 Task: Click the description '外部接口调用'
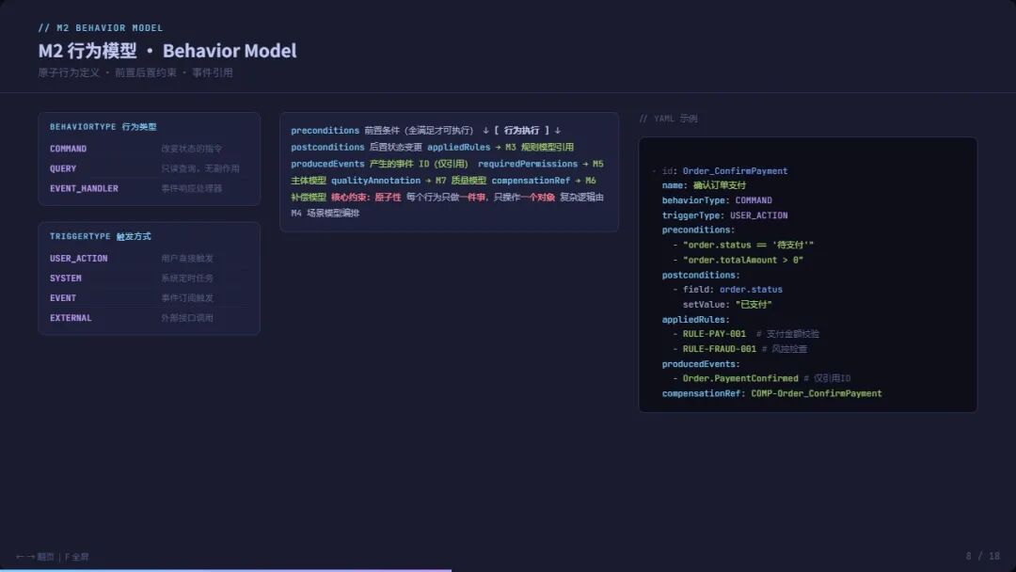coord(187,318)
